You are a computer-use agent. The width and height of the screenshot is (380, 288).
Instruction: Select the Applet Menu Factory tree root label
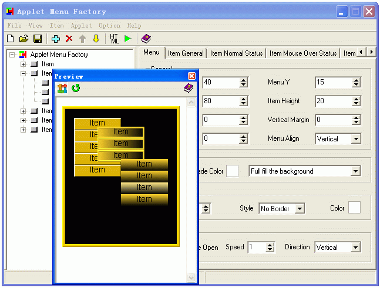[59, 55]
